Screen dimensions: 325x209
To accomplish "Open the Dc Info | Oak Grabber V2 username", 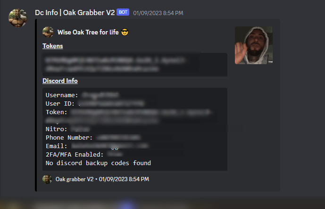I will click(x=75, y=13).
